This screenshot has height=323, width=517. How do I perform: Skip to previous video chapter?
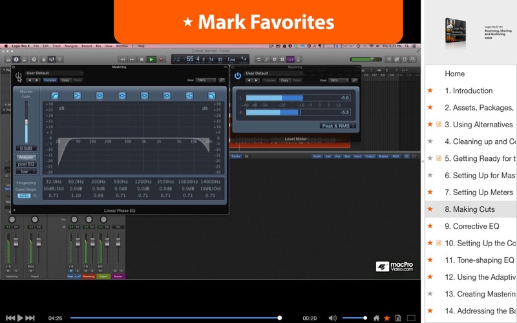(10, 318)
